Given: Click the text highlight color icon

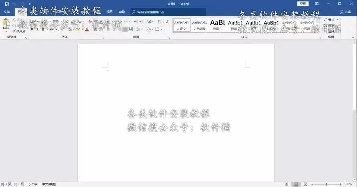Looking at the screenshot, I should (78, 29).
